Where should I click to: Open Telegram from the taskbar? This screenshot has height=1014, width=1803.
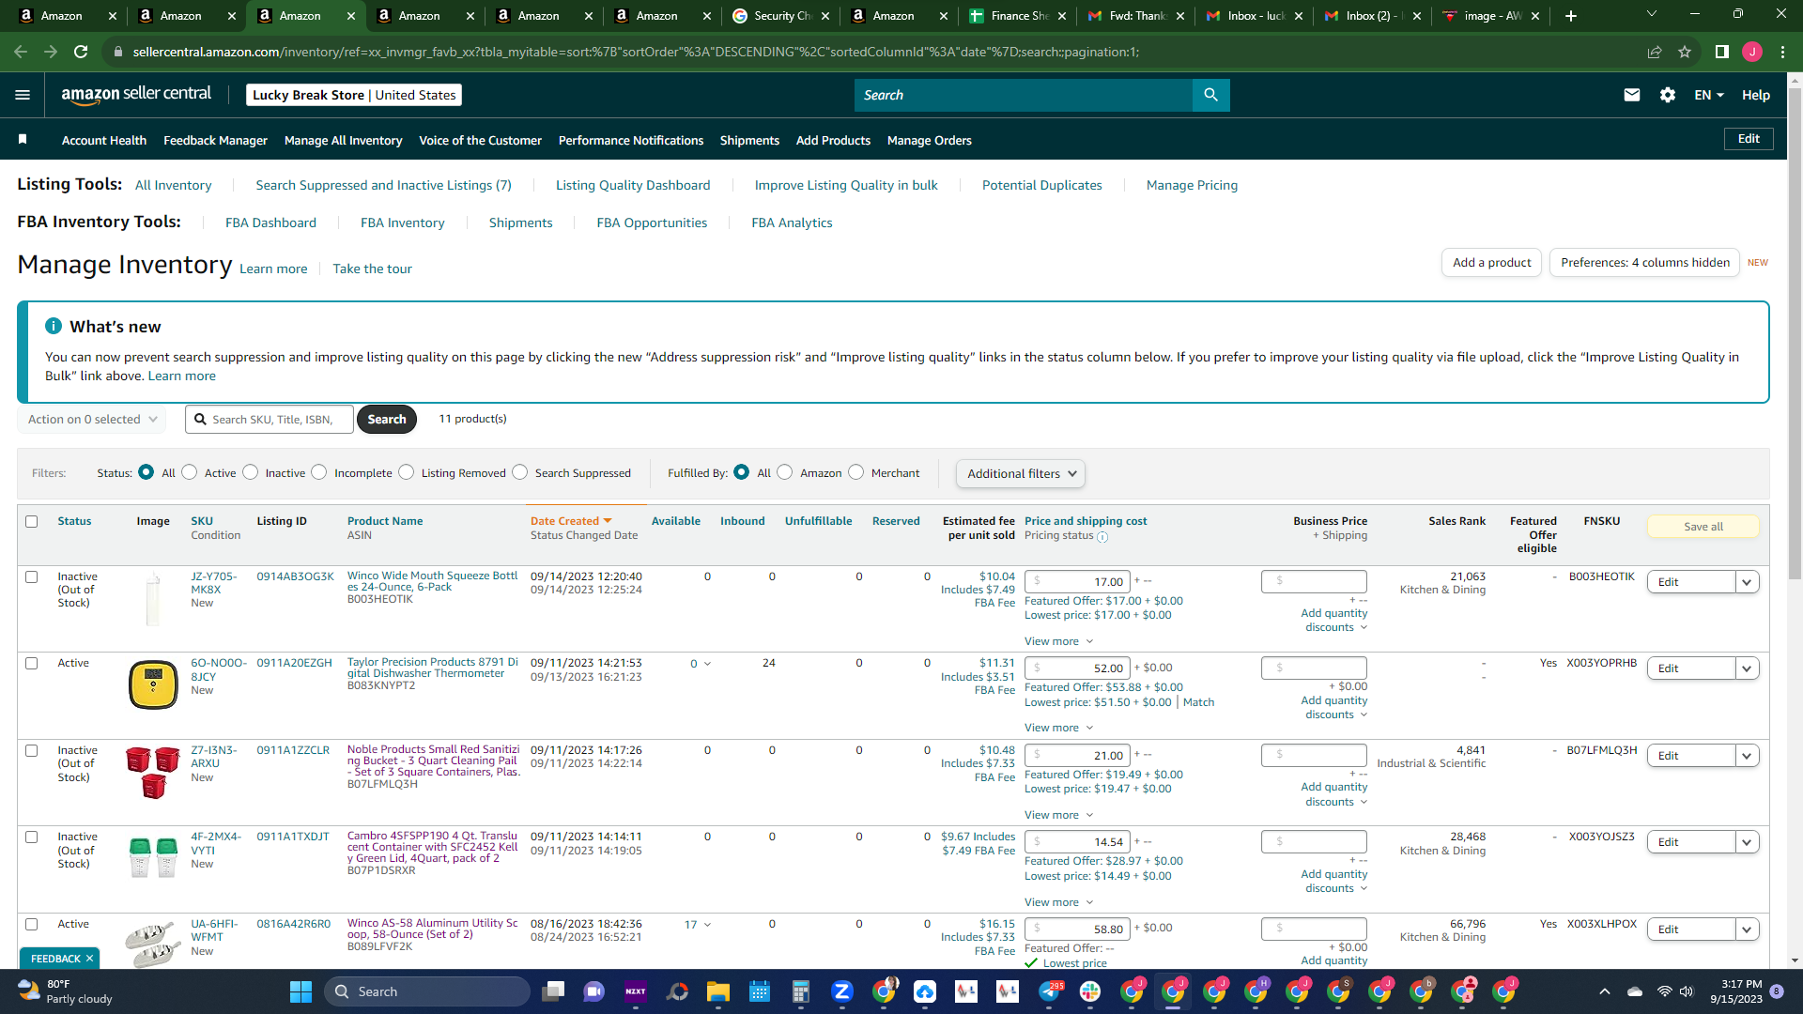tap(1049, 991)
